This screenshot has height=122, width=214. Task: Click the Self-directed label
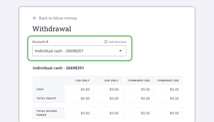tap(117, 42)
